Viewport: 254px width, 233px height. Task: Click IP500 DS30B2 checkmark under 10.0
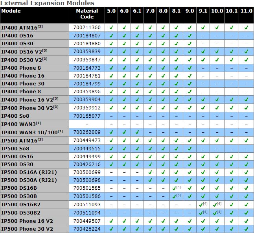tap(215, 213)
